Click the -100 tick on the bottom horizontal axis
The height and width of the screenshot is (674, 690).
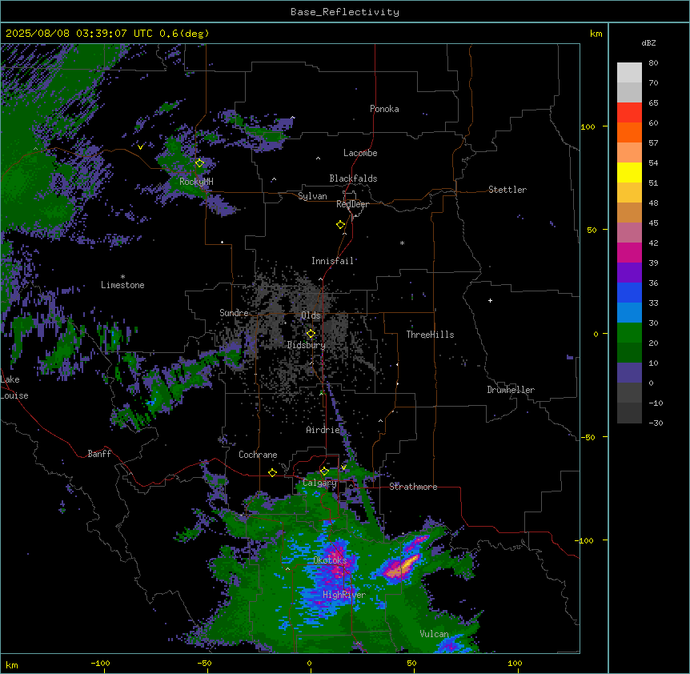click(x=101, y=663)
